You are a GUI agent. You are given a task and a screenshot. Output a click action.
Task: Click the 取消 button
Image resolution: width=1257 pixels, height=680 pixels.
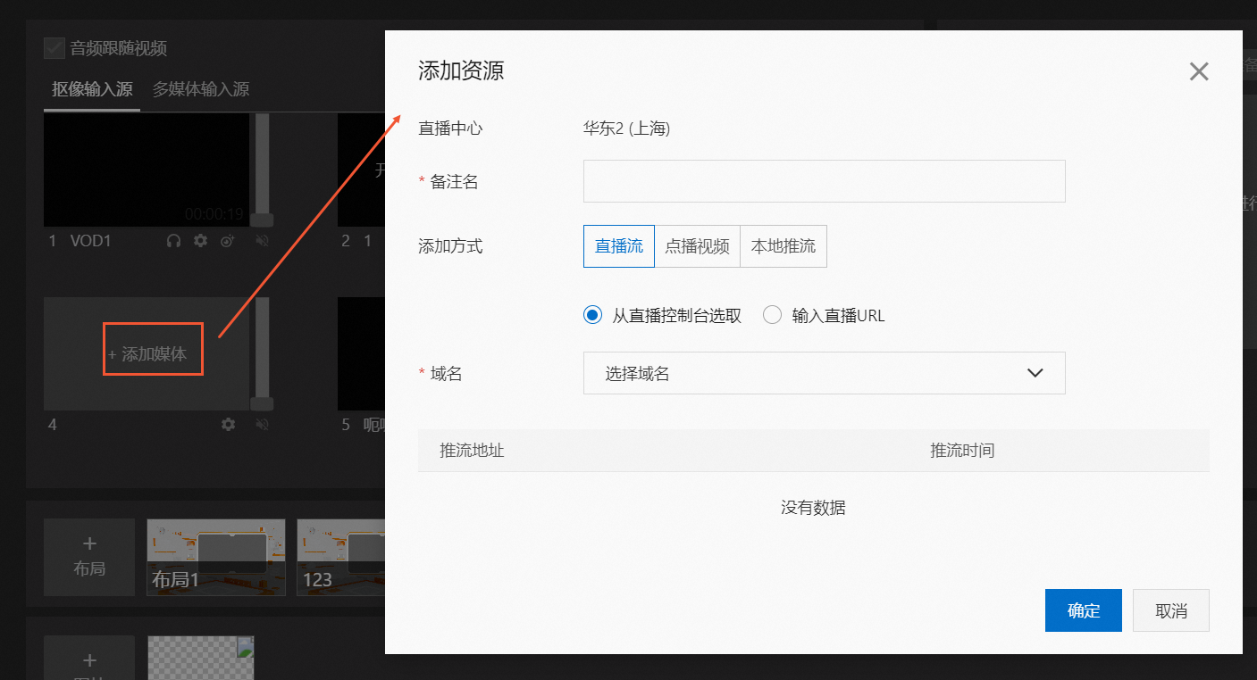pos(1170,610)
